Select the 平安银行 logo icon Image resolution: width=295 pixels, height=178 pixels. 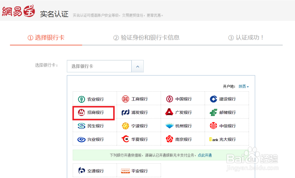point(125,171)
